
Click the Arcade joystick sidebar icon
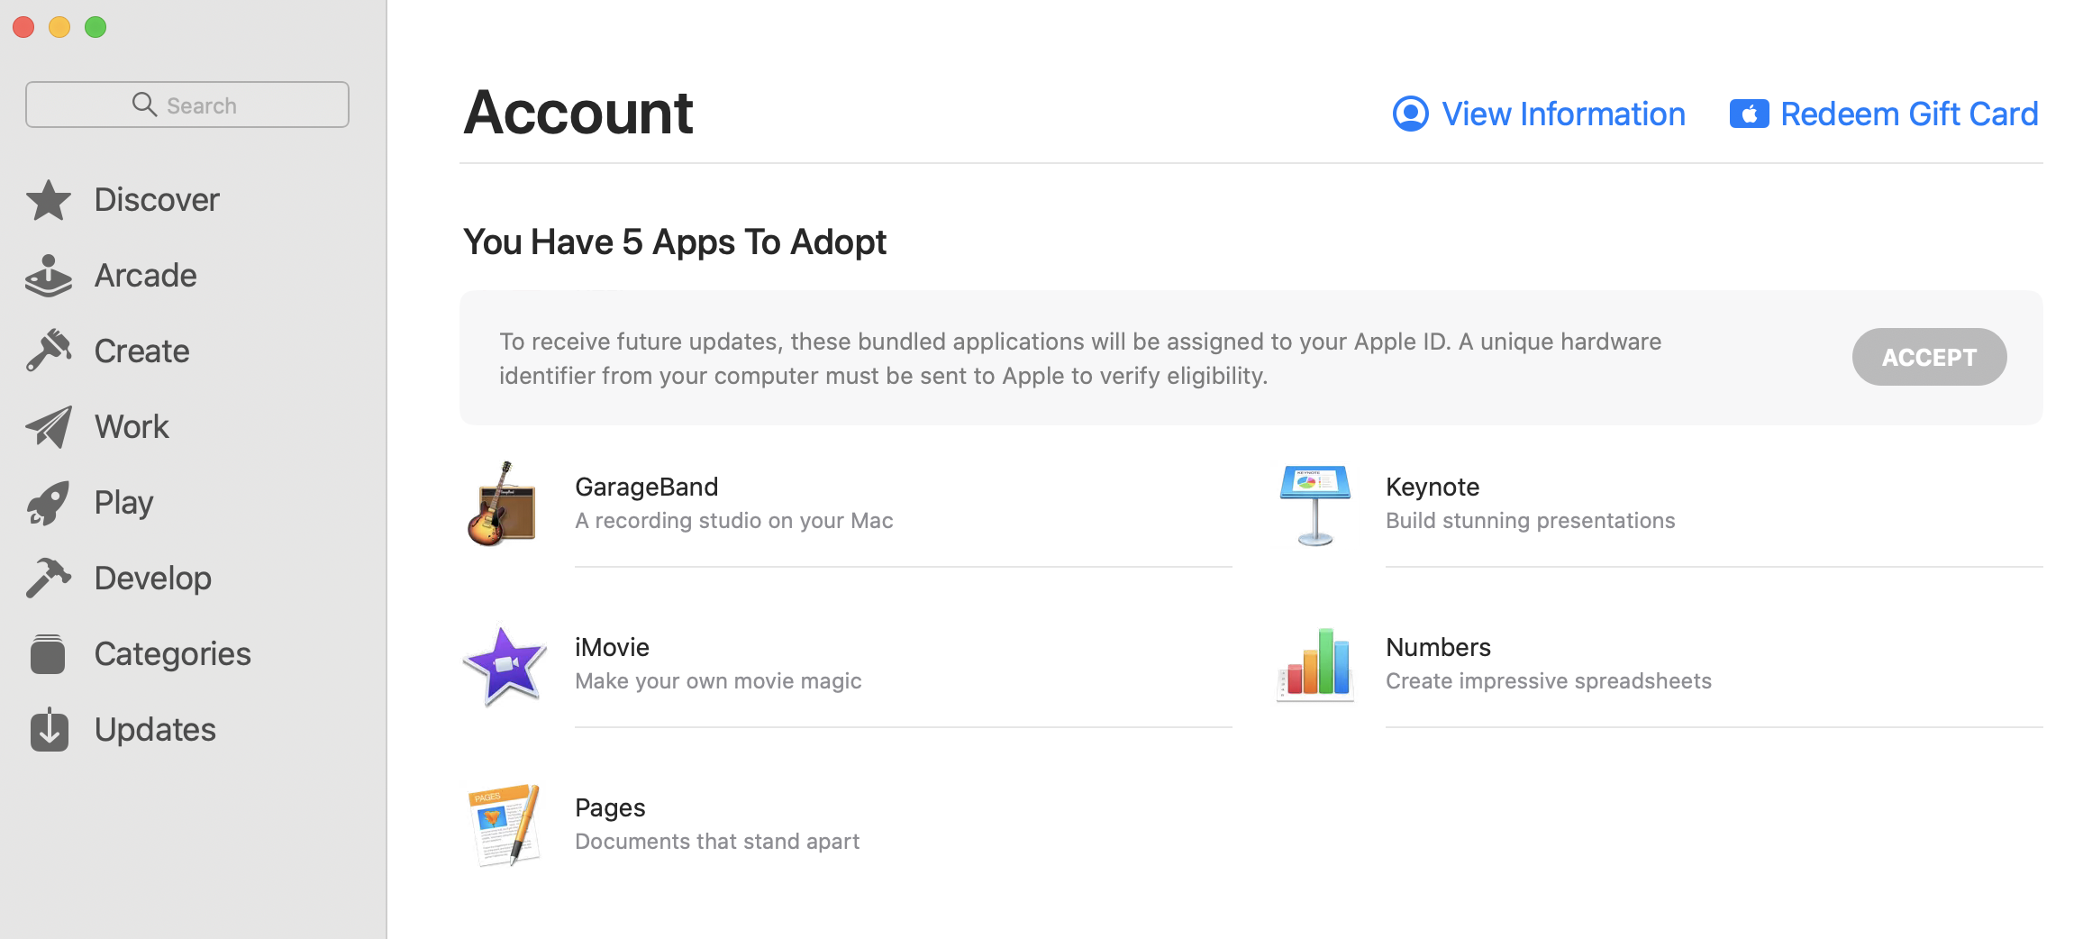pyautogui.click(x=49, y=276)
